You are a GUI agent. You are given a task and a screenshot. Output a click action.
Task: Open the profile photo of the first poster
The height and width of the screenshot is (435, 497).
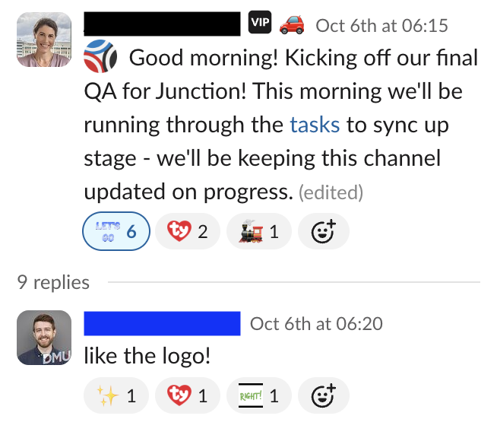[x=44, y=39]
